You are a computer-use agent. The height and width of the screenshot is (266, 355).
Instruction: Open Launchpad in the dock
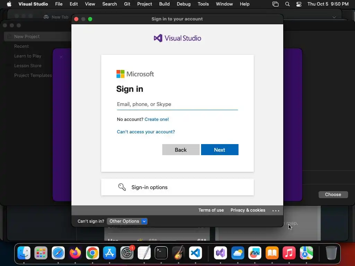pyautogui.click(x=41, y=252)
